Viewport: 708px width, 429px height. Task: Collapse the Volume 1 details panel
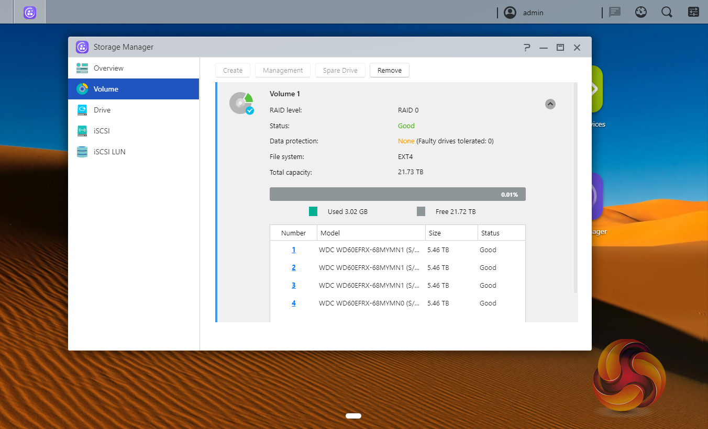pos(550,104)
